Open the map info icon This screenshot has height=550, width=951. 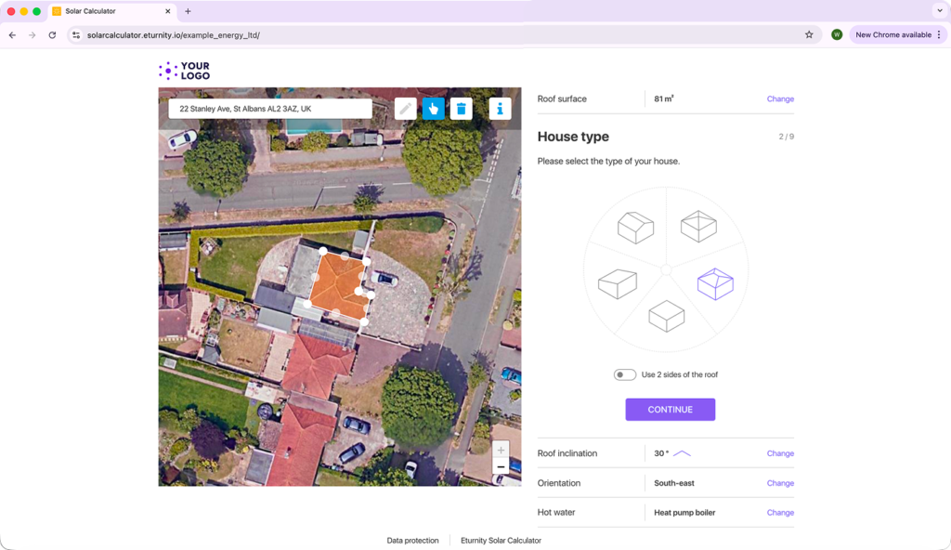click(500, 109)
